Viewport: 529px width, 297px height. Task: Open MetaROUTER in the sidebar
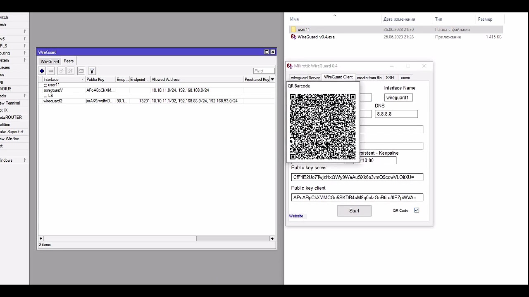11,118
